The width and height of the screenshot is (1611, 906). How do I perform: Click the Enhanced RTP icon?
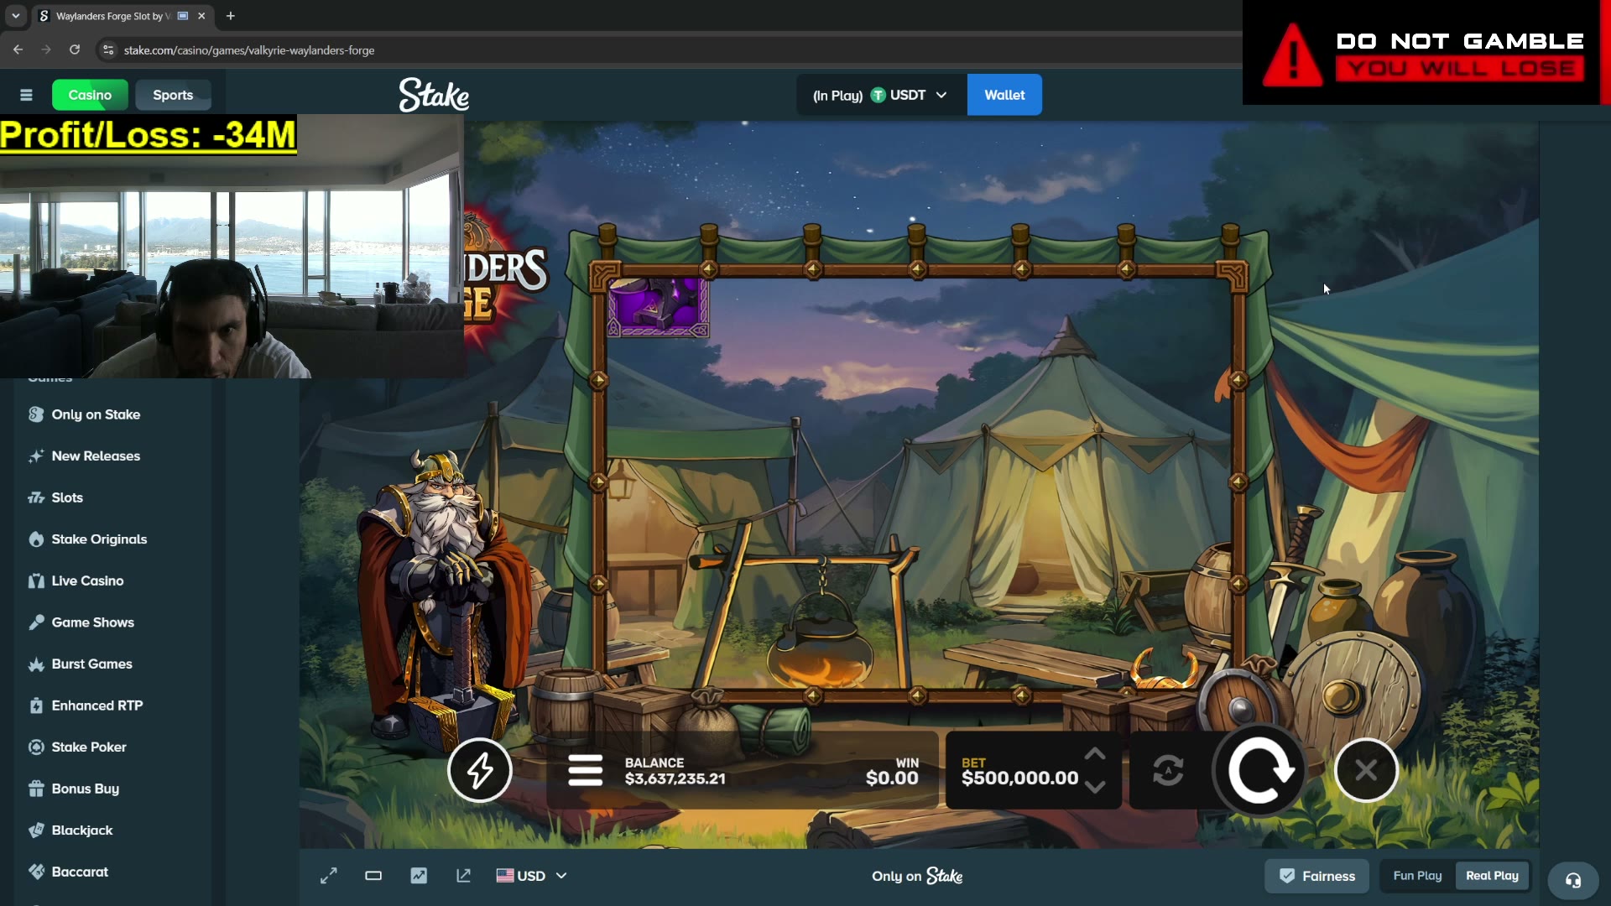click(x=36, y=706)
